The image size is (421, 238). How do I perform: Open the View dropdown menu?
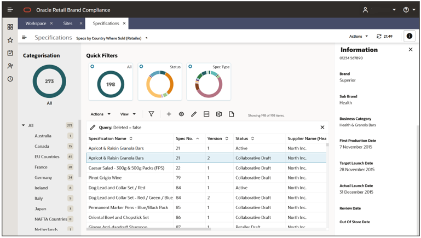pos(128,114)
